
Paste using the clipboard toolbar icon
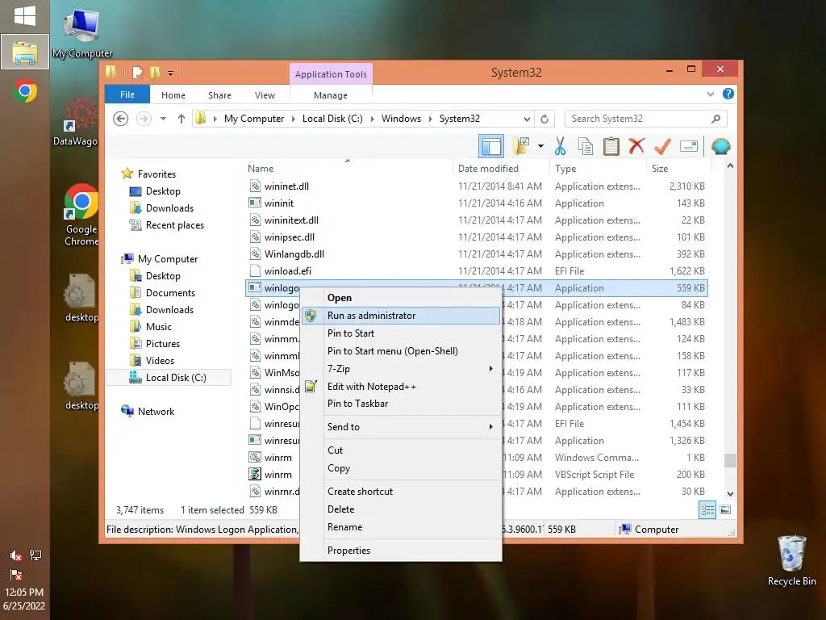611,147
